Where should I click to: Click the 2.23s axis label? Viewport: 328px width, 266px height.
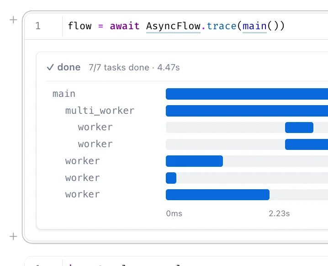279,213
